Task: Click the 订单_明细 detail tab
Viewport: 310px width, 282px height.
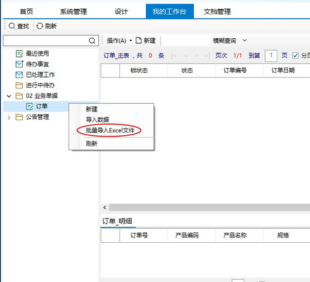Action: [117, 221]
